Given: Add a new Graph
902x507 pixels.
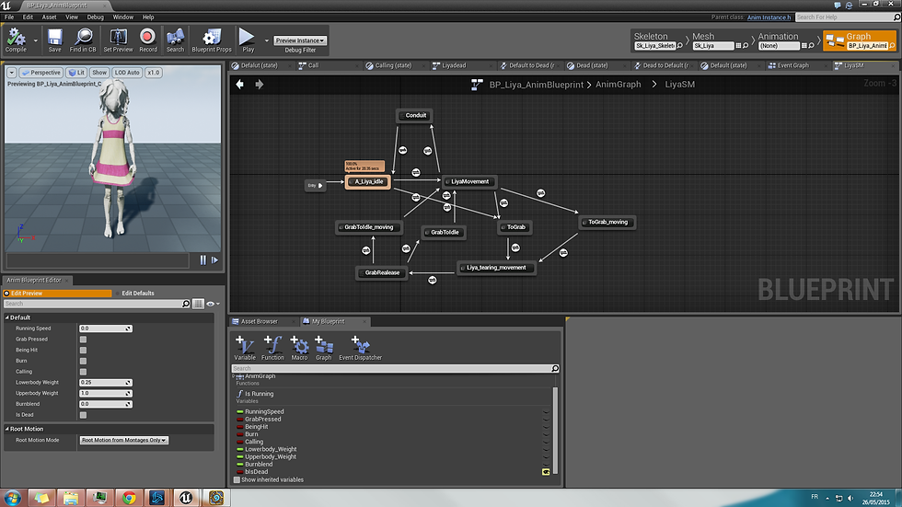Looking at the screenshot, I should 323,349.
